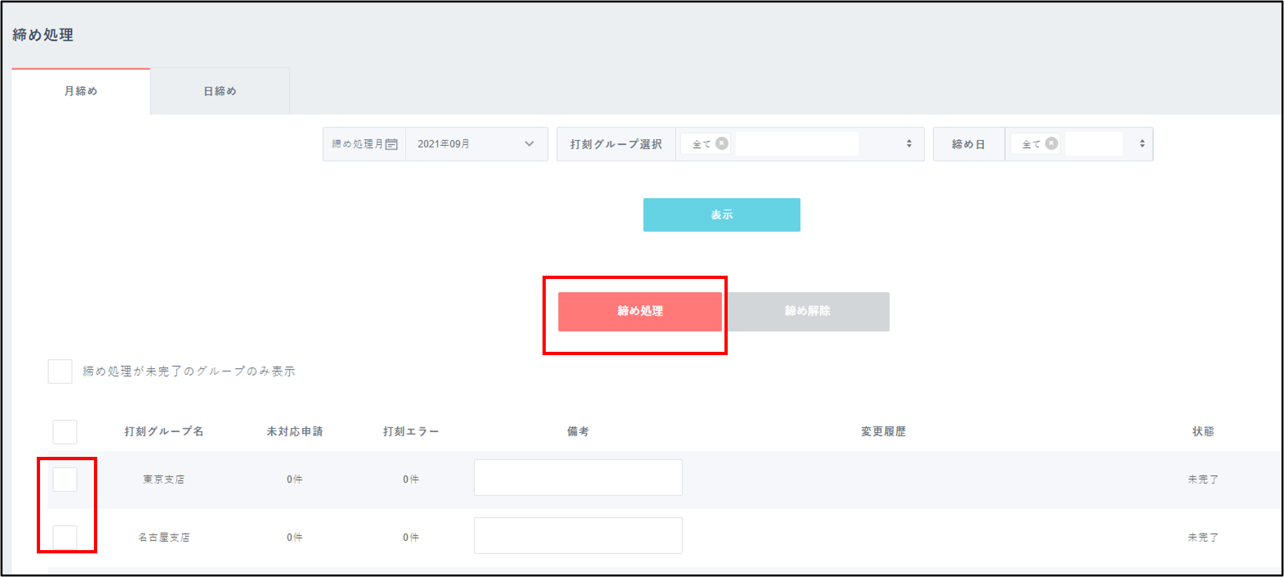Click inside the 打刻グループ選択 text field
The image size is (1284, 577).
(x=796, y=144)
